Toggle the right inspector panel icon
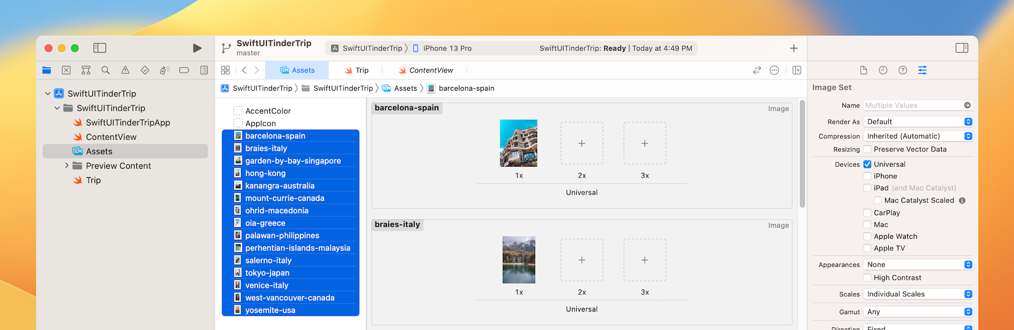Image resolution: width=1014 pixels, height=330 pixels. 962,48
